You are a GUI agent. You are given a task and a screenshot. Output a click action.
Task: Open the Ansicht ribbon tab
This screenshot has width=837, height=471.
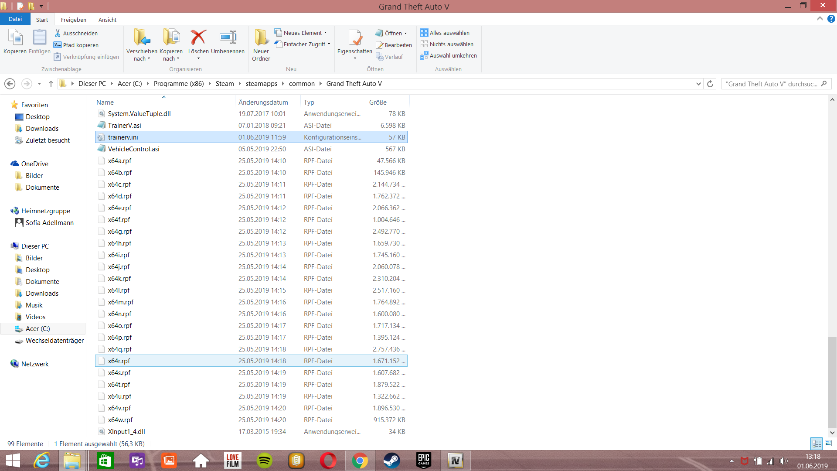(x=107, y=20)
